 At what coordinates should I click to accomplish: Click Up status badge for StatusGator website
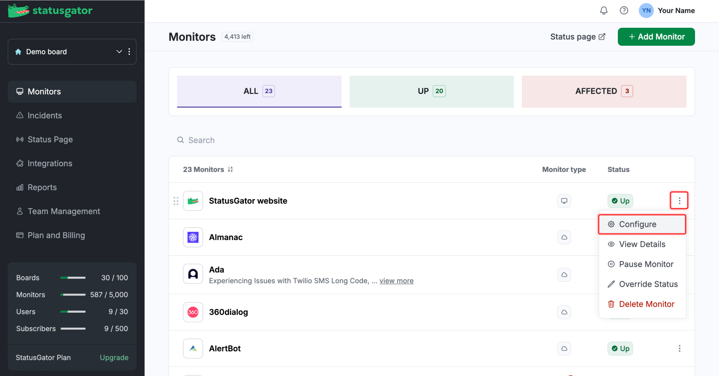pos(620,201)
